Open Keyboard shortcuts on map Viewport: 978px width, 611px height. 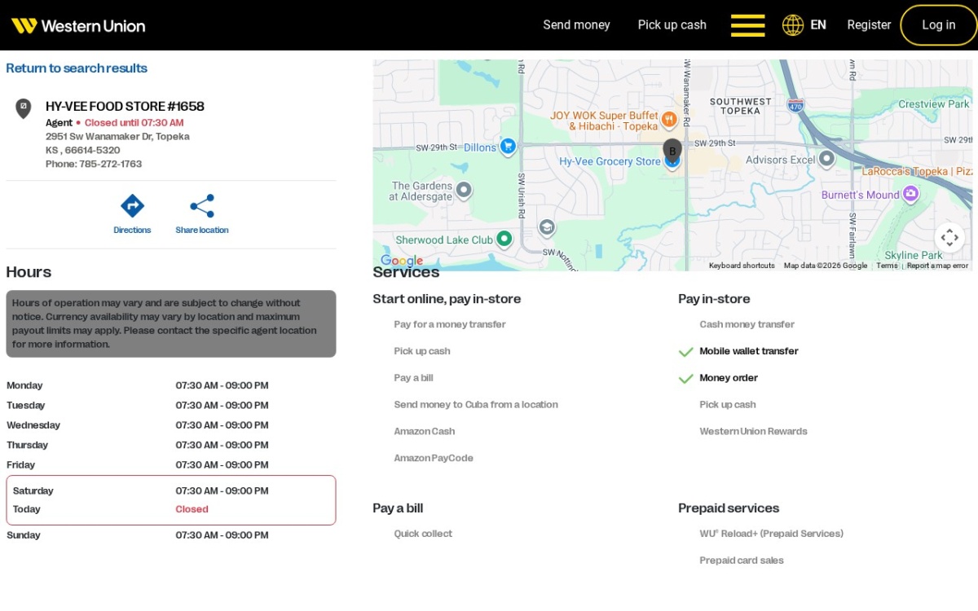click(742, 266)
